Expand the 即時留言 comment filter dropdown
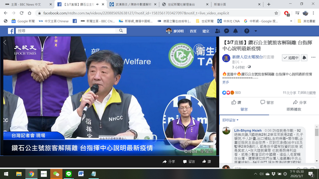 click(x=230, y=120)
